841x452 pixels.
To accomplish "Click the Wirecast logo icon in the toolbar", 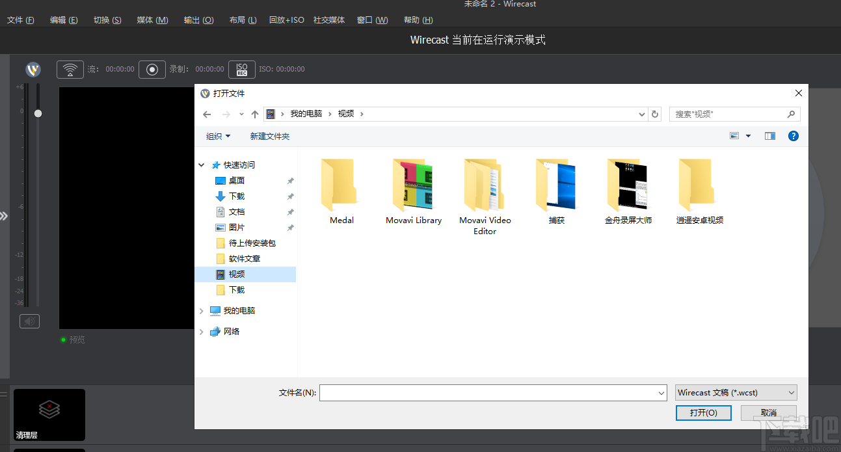I will 33,70.
